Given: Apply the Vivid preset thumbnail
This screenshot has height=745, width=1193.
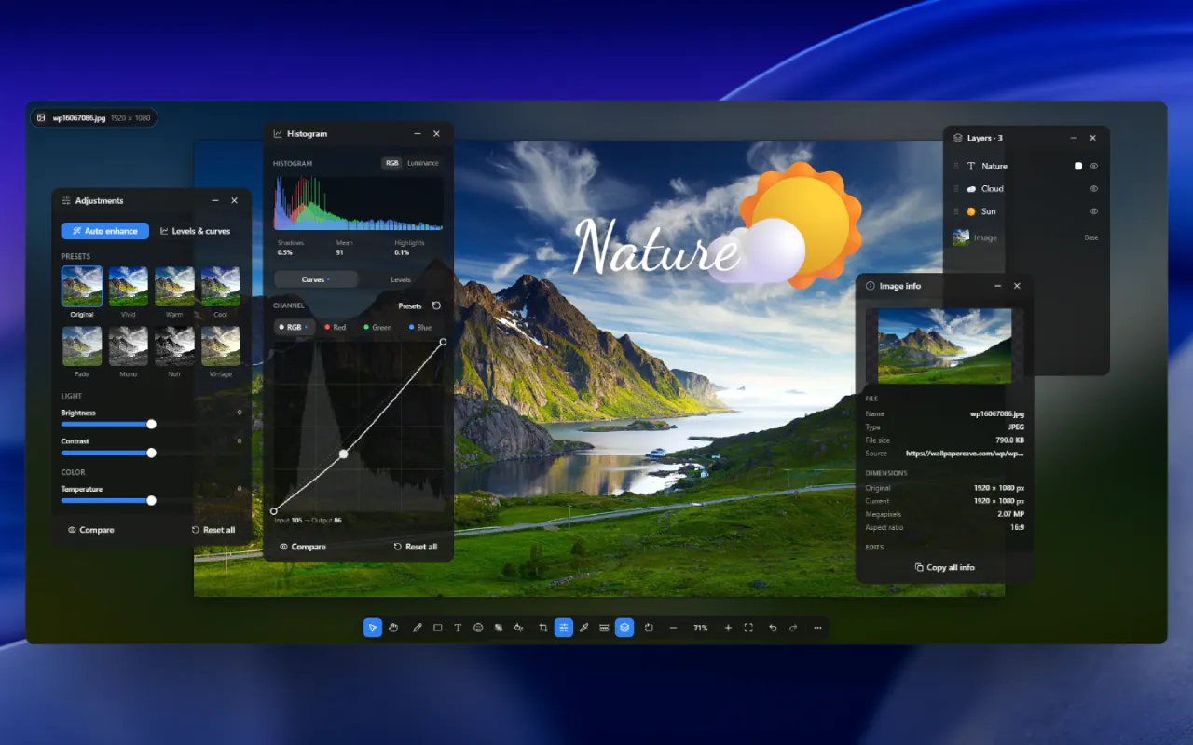Looking at the screenshot, I should pos(129,287).
